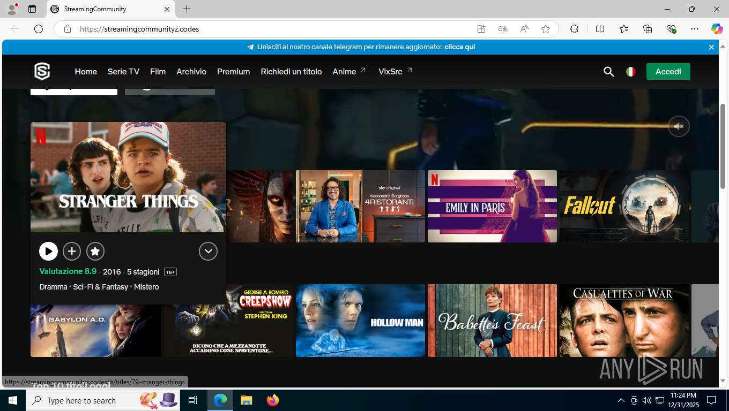Close the Telegram announcement banner
The height and width of the screenshot is (411, 729).
tap(711, 47)
